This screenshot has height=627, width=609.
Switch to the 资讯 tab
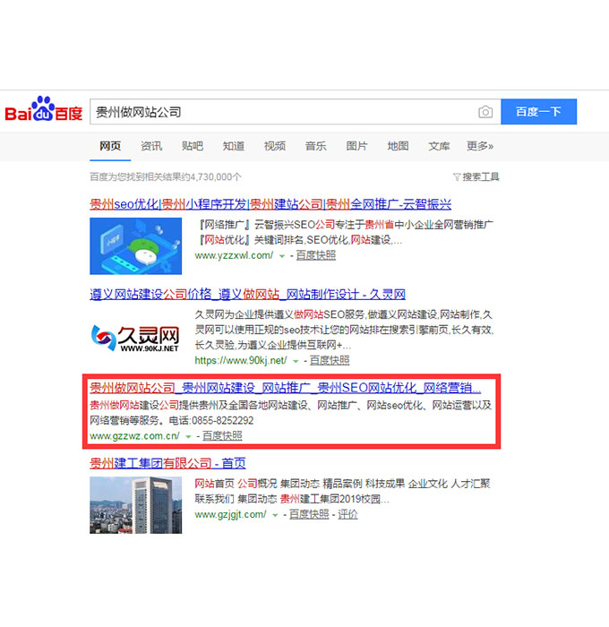point(151,146)
